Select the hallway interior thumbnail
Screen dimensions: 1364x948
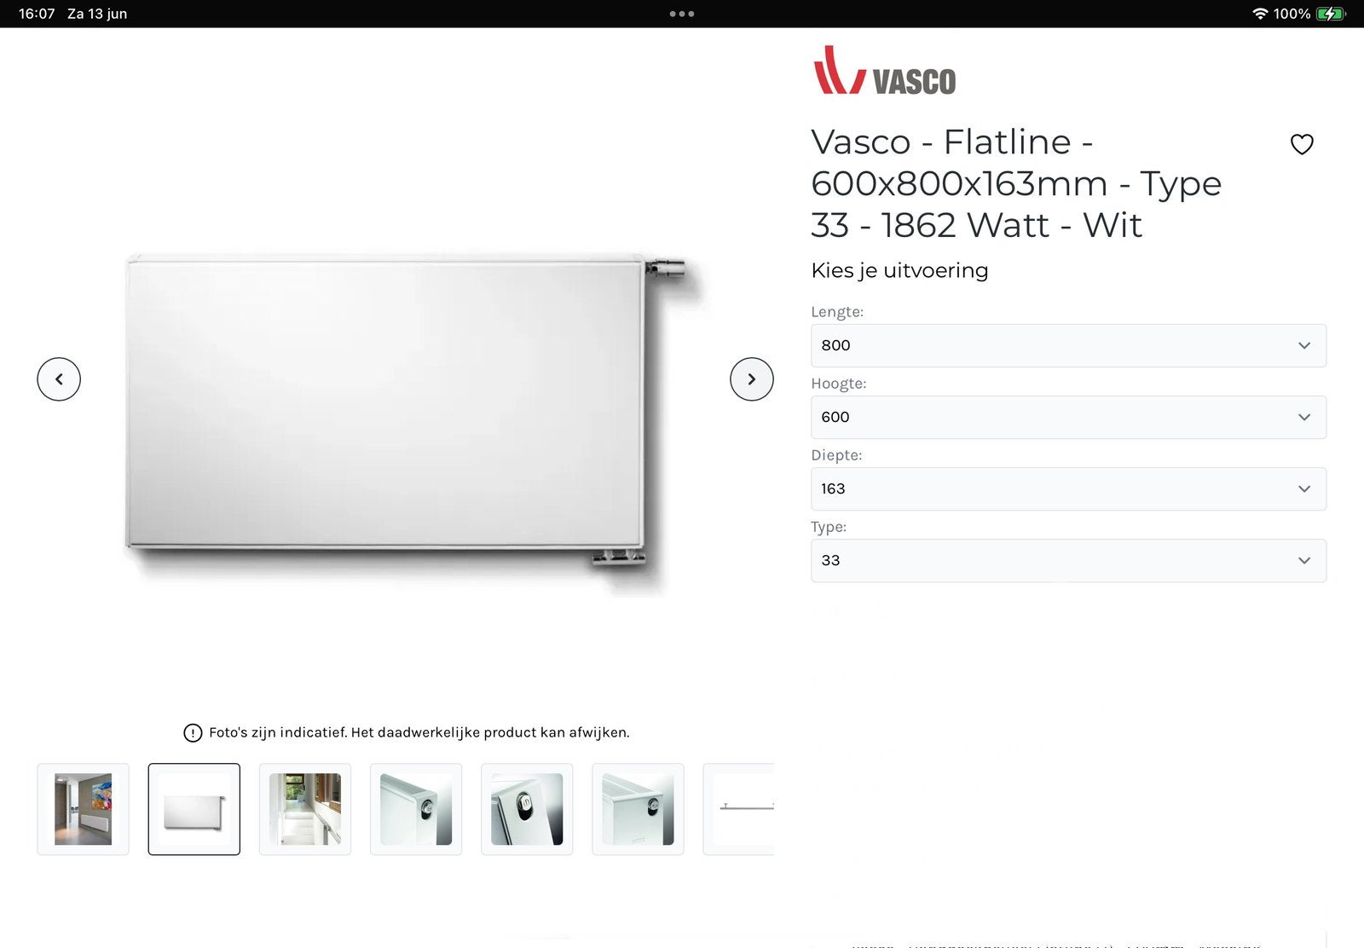[x=304, y=809]
